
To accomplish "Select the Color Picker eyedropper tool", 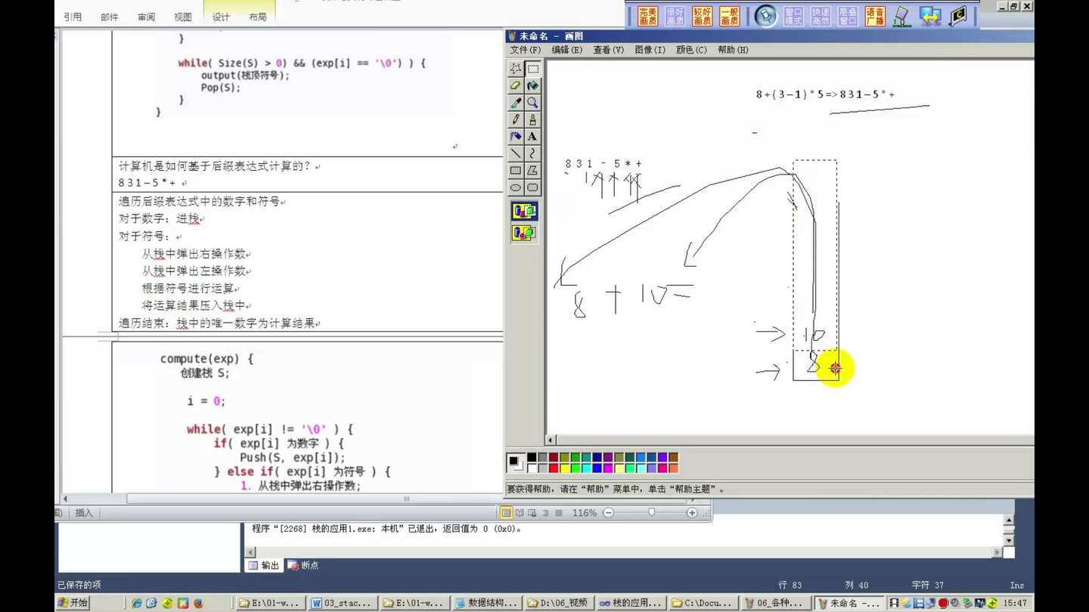I will tap(516, 103).
